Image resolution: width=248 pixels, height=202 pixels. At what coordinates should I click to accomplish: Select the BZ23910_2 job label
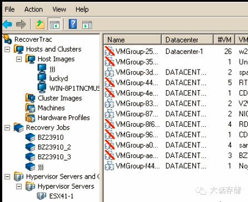[x=54, y=147]
